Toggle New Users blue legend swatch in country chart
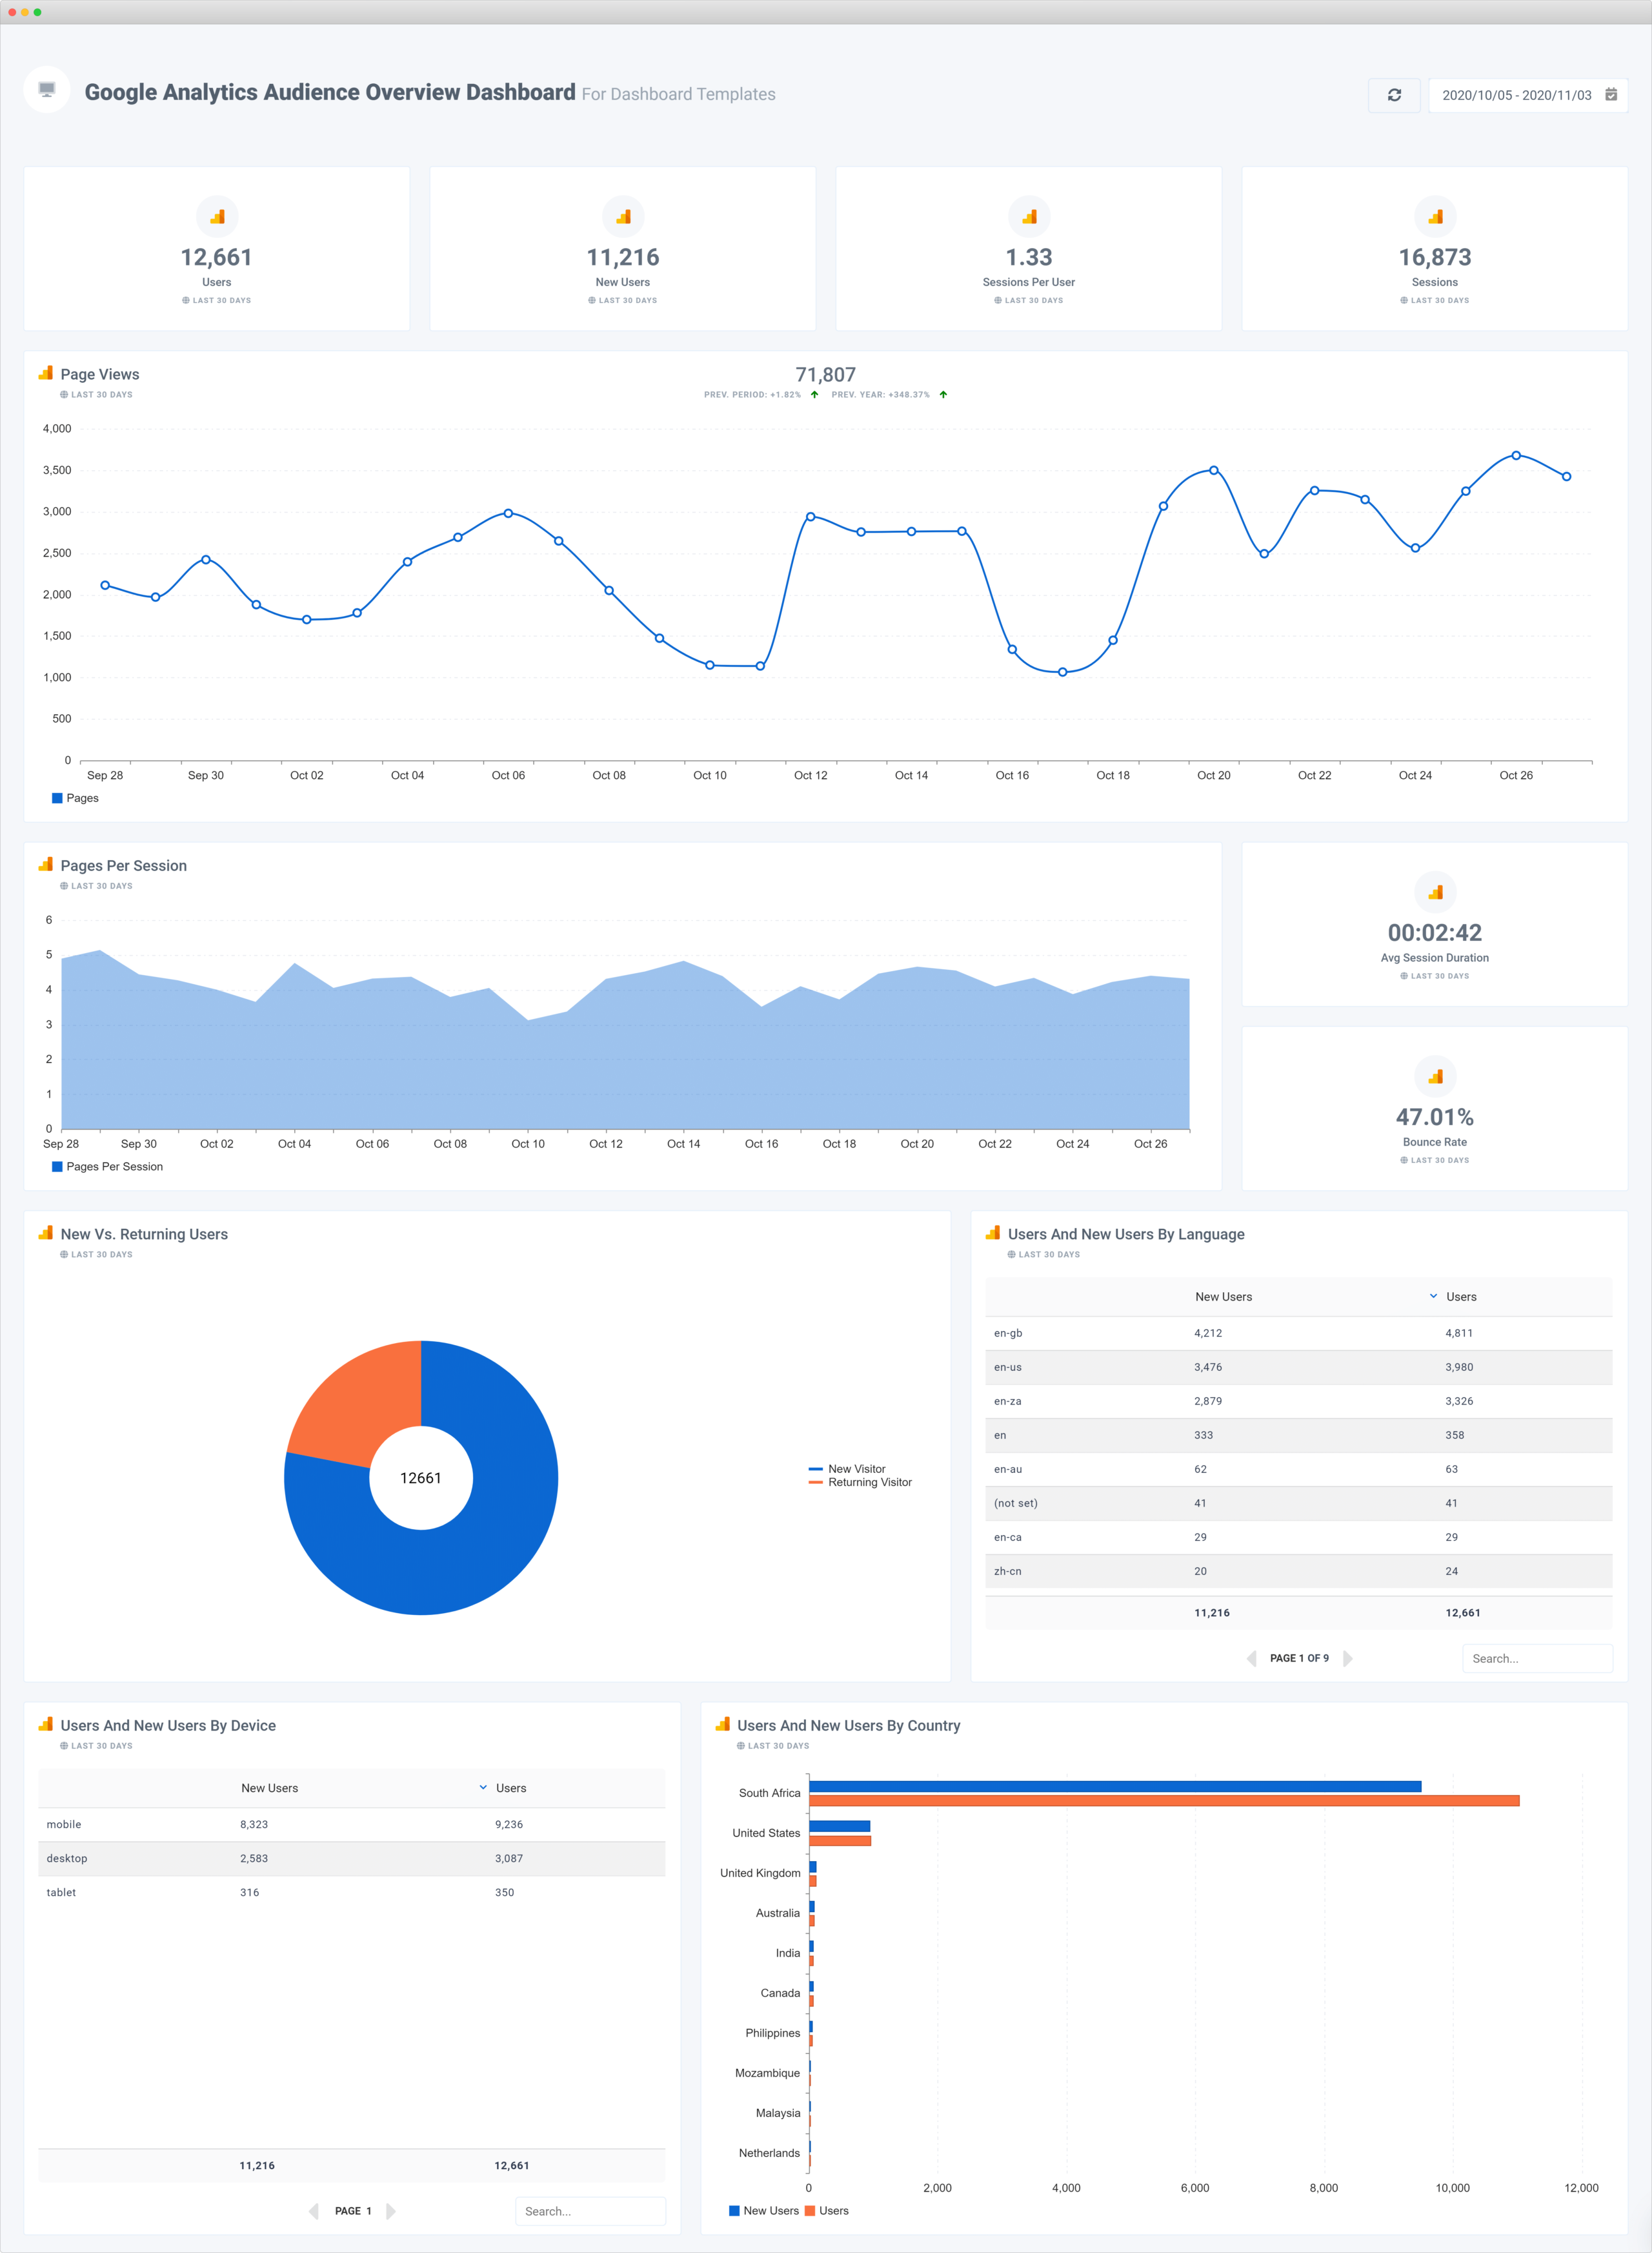This screenshot has width=1652, height=2253. [x=735, y=2211]
